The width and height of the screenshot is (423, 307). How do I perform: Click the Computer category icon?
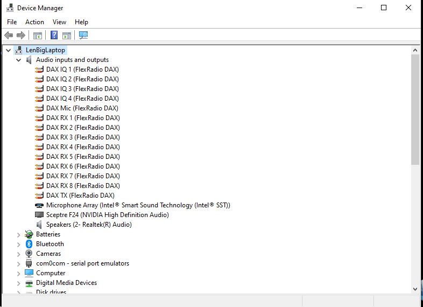coord(29,273)
